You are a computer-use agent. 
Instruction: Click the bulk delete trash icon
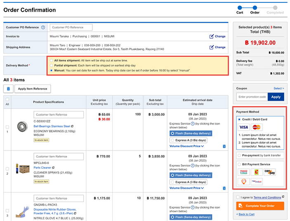point(8,89)
